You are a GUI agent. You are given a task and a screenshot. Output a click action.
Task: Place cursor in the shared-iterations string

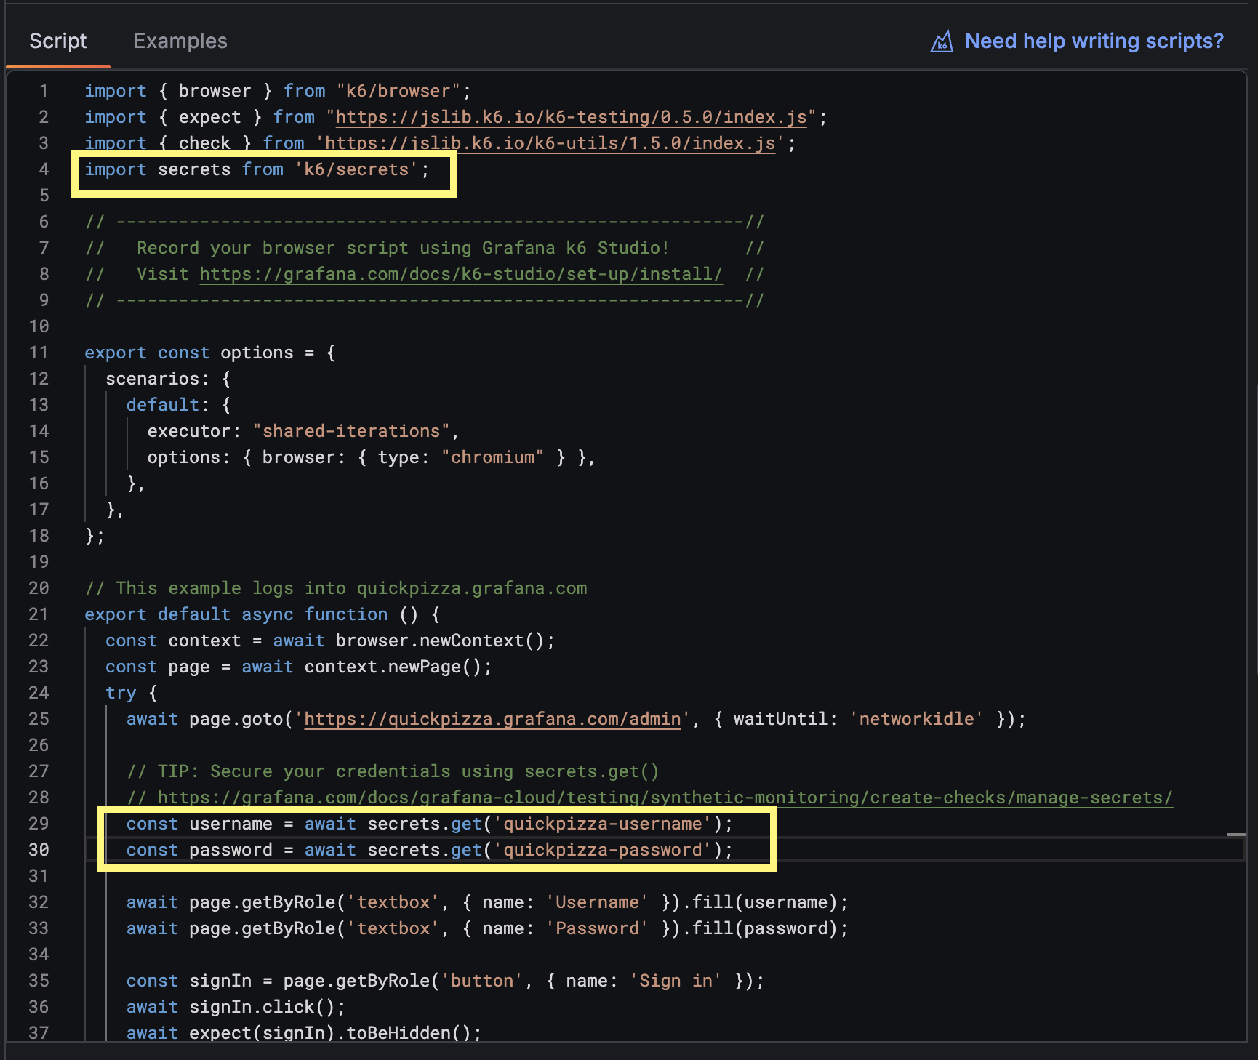(x=353, y=430)
